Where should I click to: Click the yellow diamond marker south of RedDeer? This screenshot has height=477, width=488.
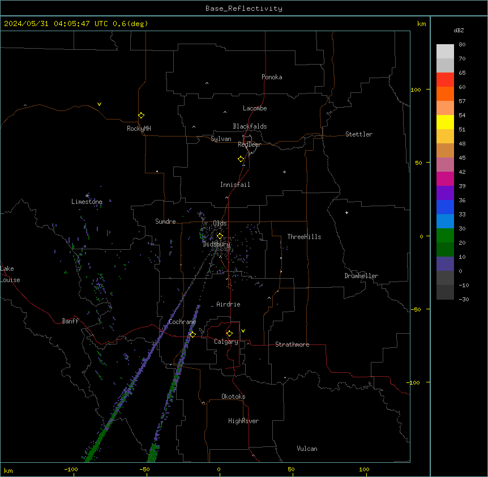coord(241,159)
